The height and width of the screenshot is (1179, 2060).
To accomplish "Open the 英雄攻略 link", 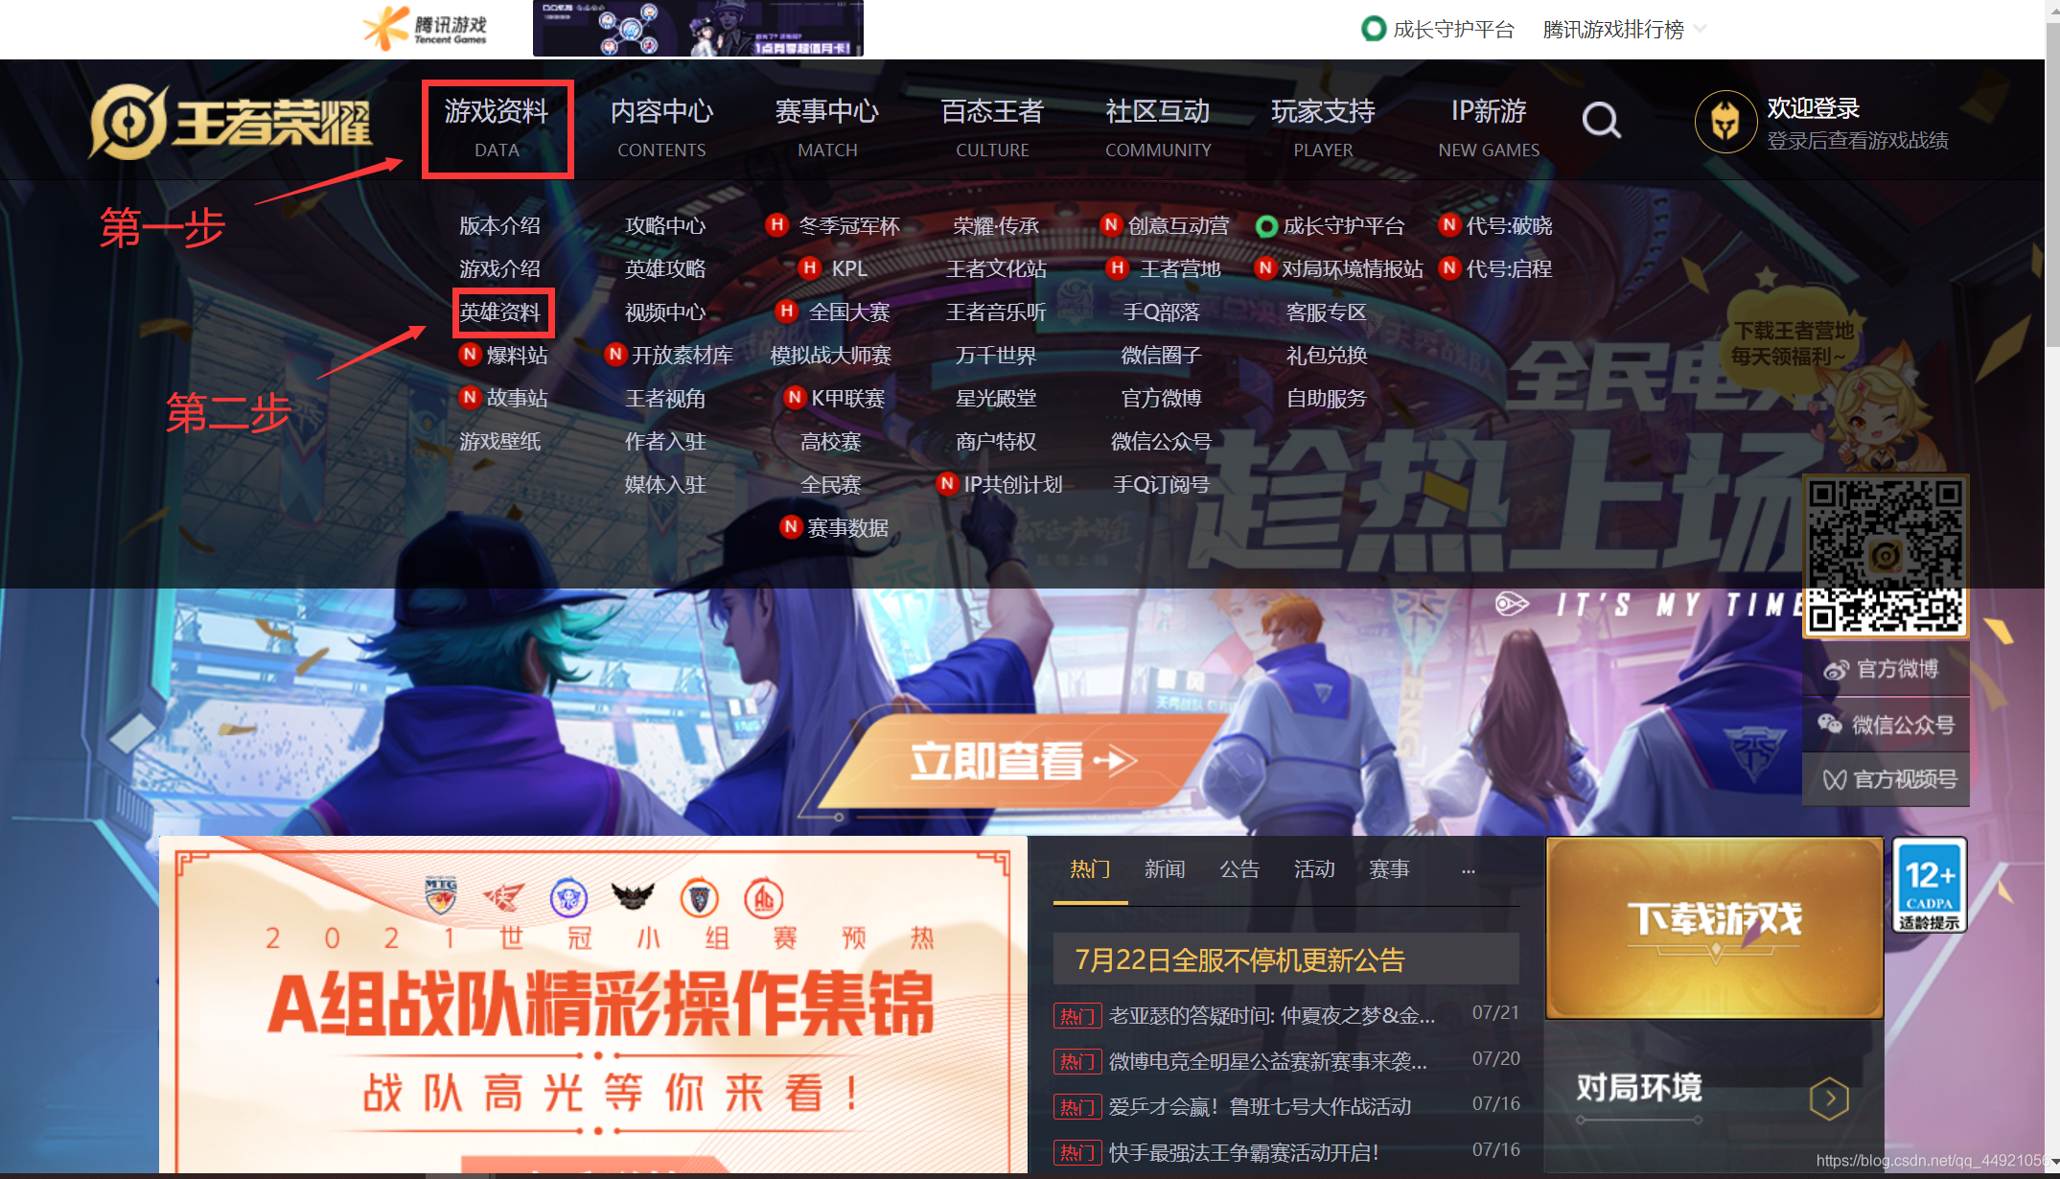I will click(665, 268).
